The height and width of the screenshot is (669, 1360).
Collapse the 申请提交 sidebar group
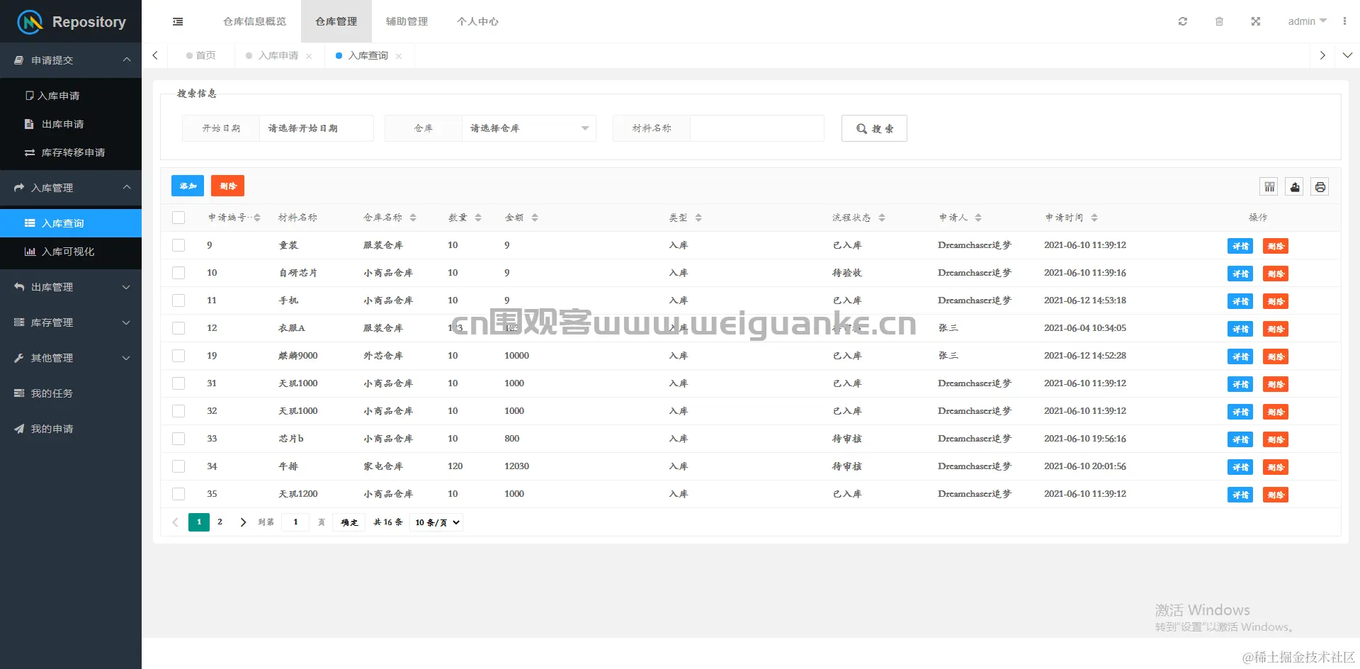71,60
